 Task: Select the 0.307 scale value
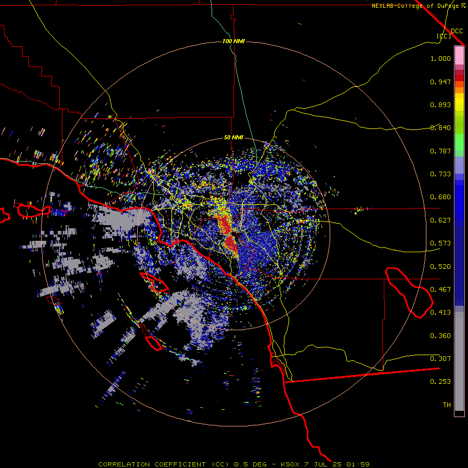tap(440, 359)
